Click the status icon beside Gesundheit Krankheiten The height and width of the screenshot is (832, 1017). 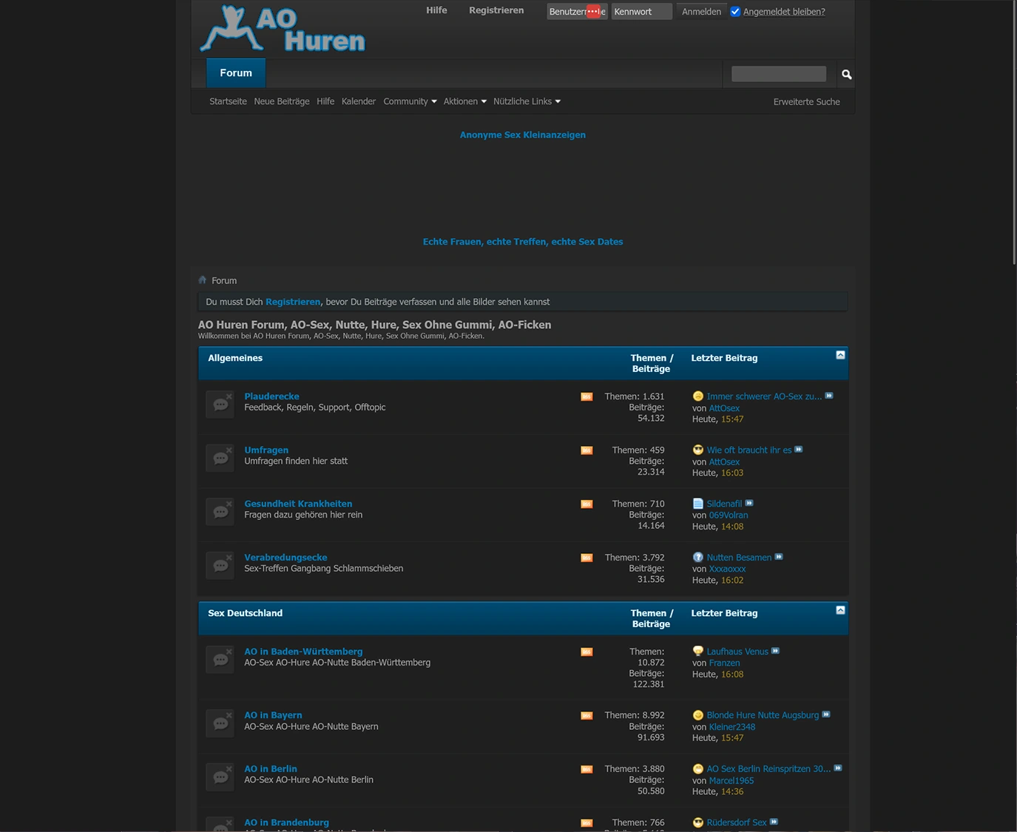click(x=220, y=512)
